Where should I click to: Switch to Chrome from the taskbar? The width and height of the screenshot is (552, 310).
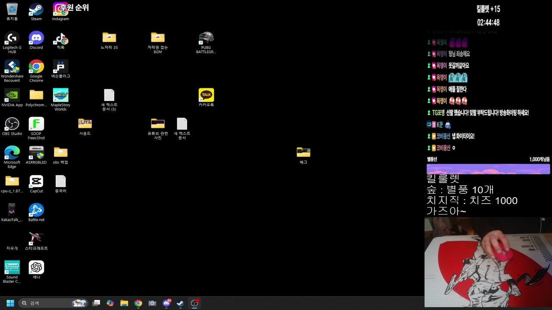[x=138, y=303]
